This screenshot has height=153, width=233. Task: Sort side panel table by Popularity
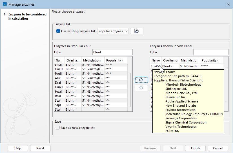click(211, 60)
